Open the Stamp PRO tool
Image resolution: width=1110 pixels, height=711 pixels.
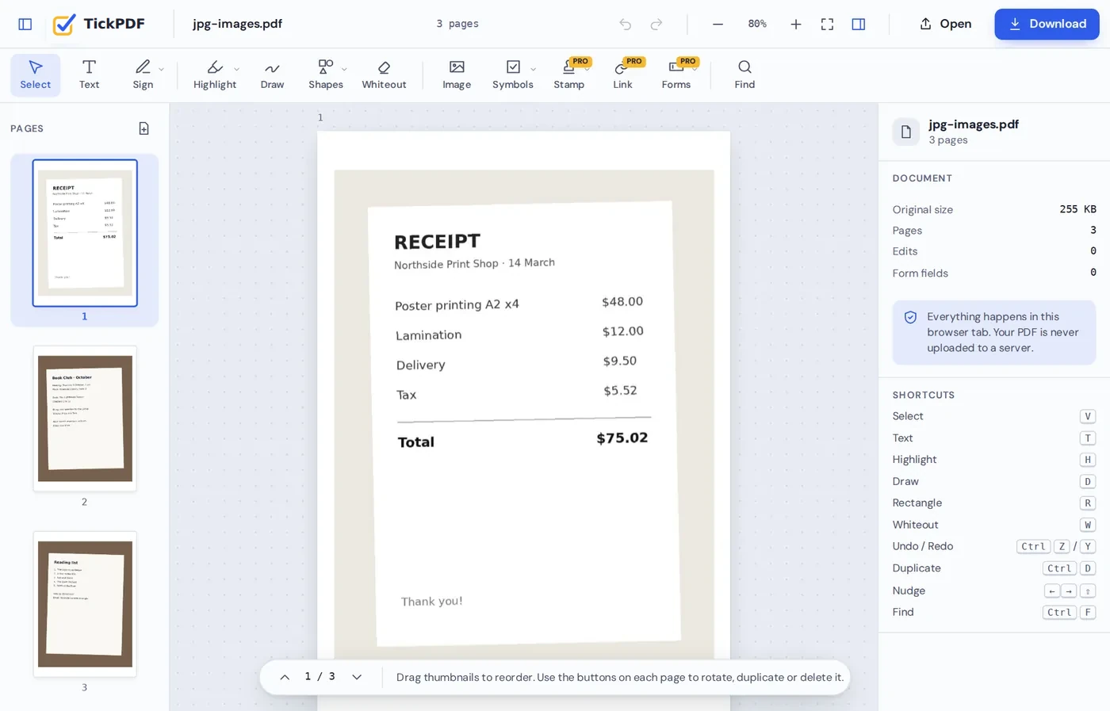click(569, 75)
